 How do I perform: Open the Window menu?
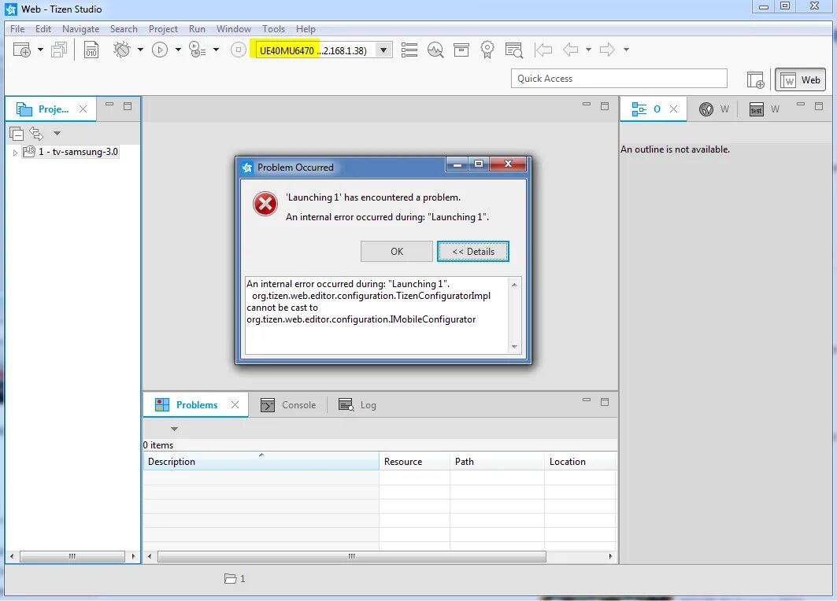coord(234,29)
